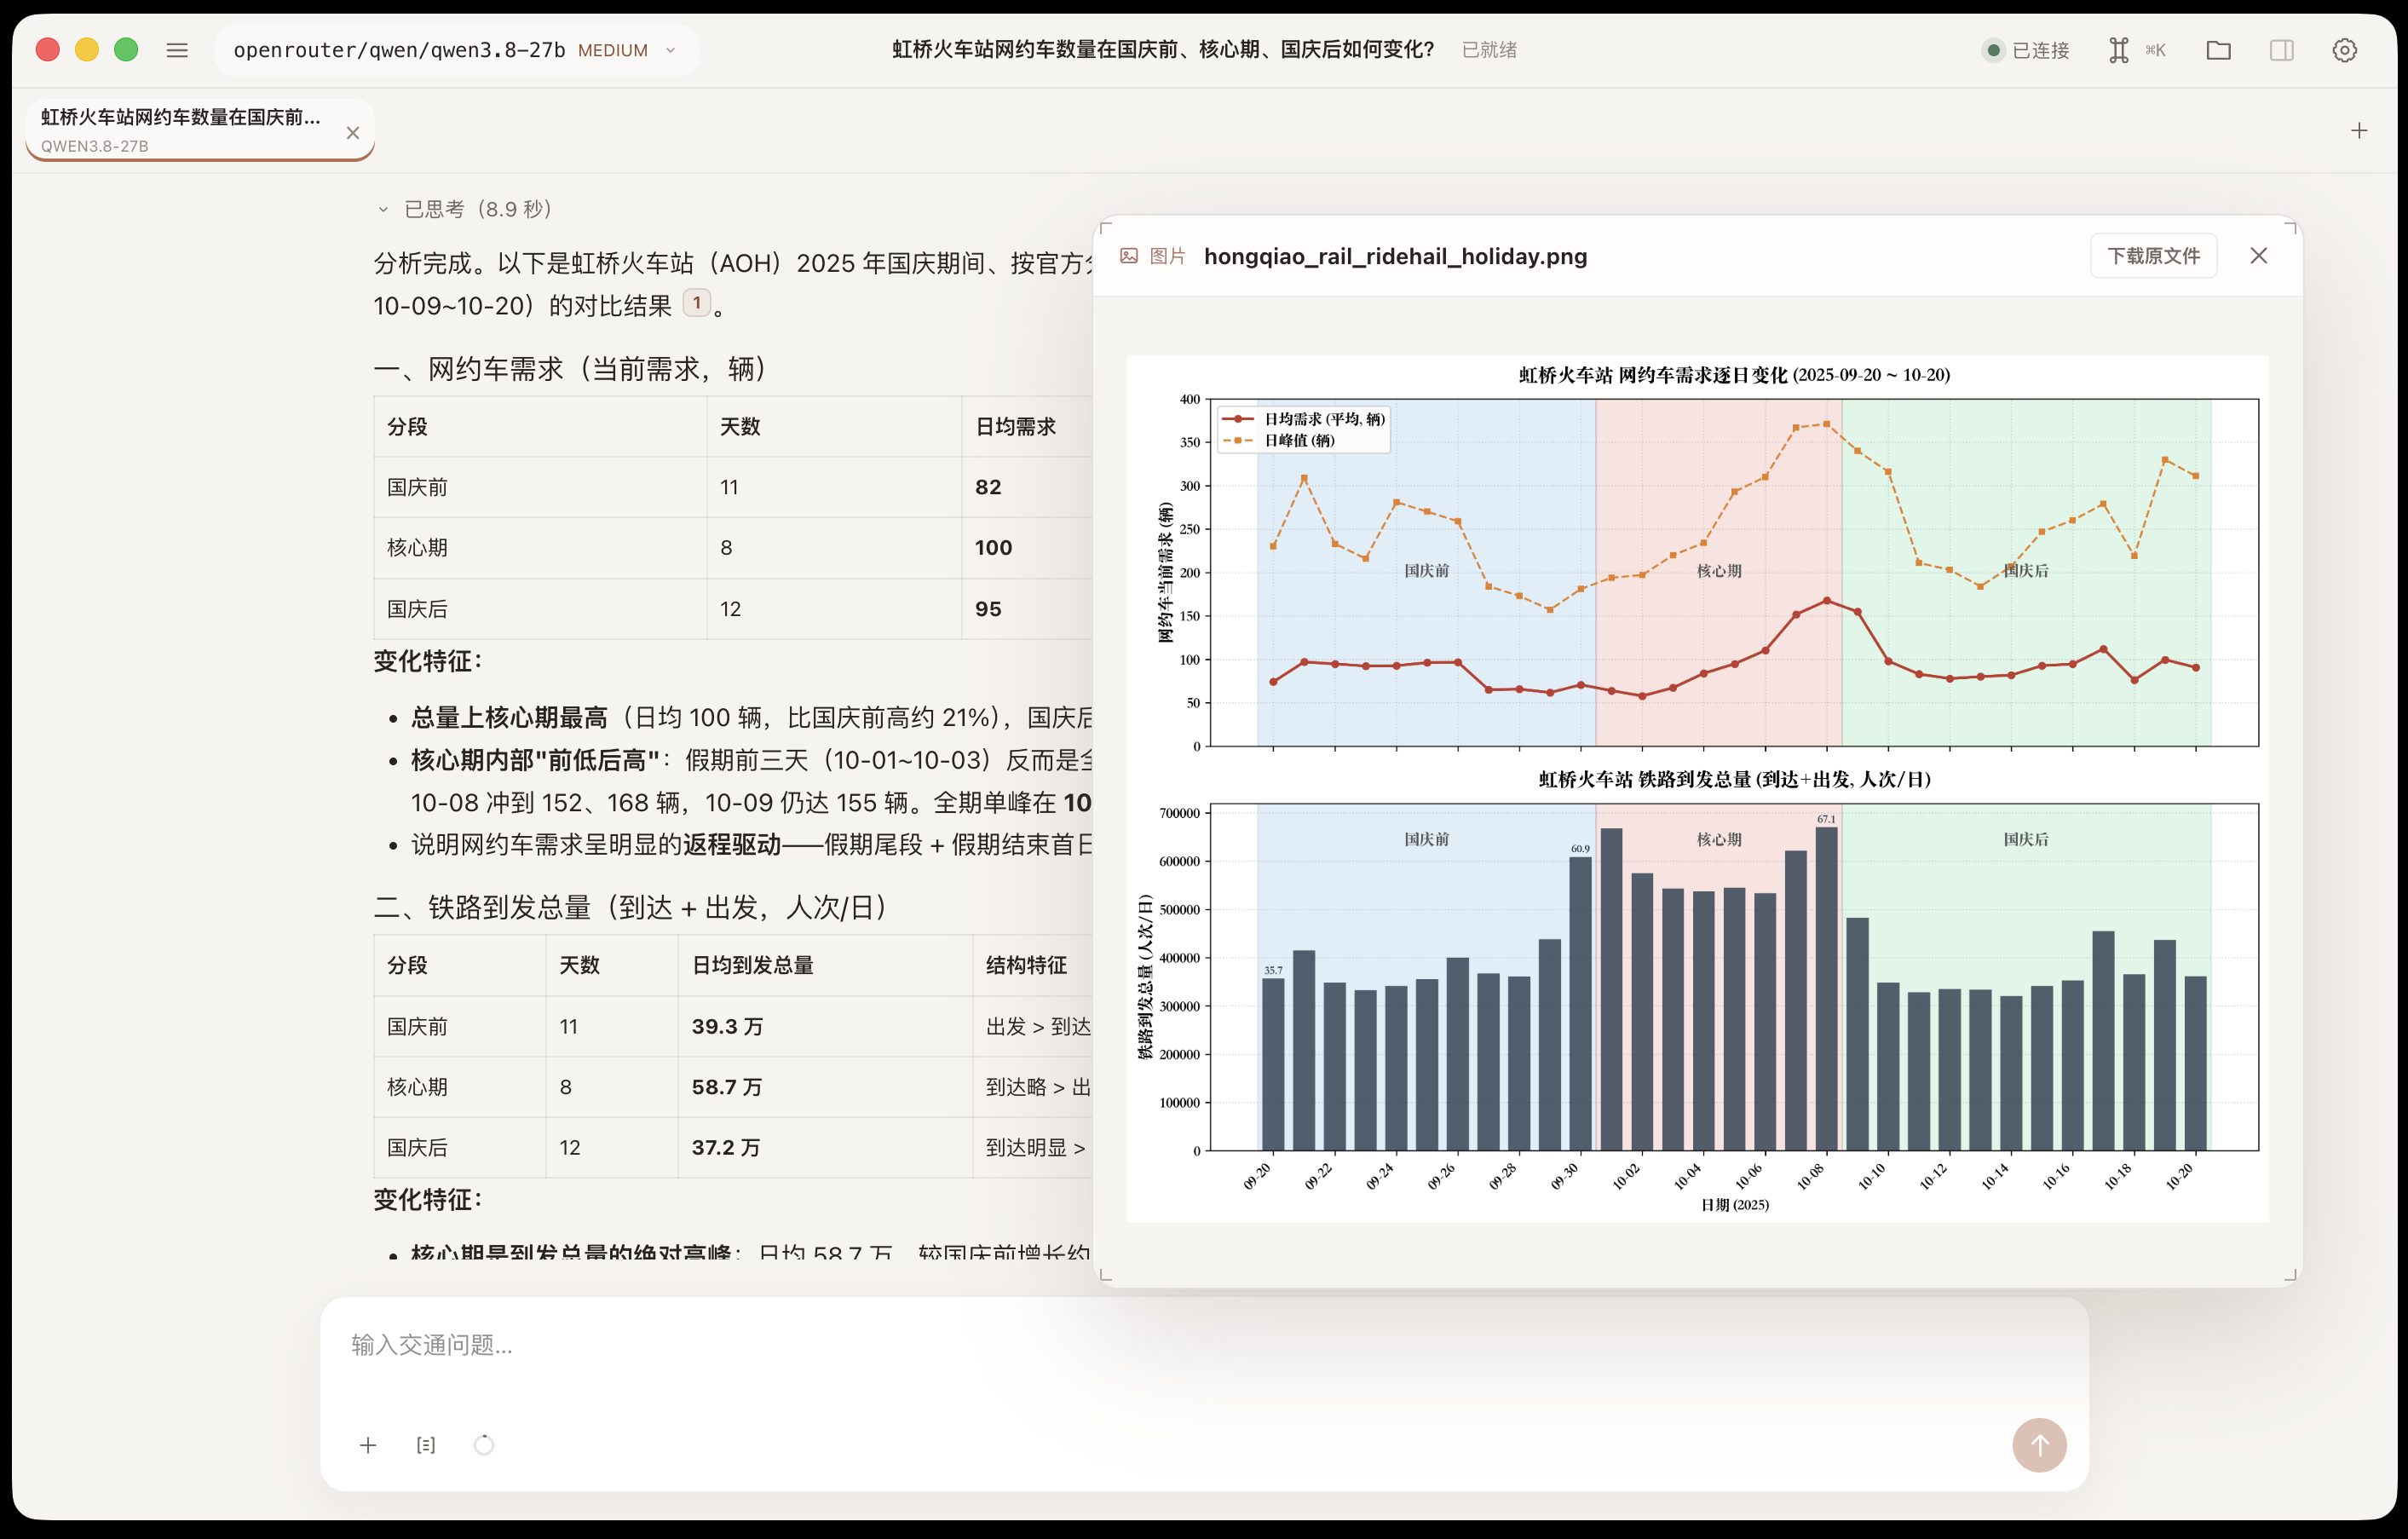Open the command palette icon
Image resolution: width=2408 pixels, height=1539 pixels.
[2119, 50]
